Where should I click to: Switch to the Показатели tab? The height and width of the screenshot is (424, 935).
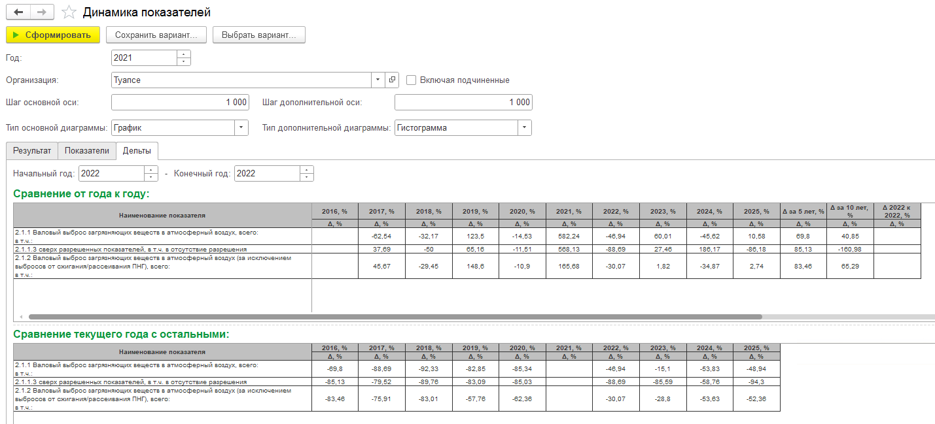(x=87, y=151)
